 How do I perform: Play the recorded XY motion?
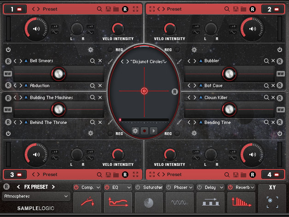(154, 131)
